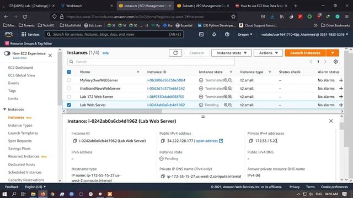Viewport: 353px width, 198px height.
Task: Open Instance Types in the sidebar
Action: point(20,125)
